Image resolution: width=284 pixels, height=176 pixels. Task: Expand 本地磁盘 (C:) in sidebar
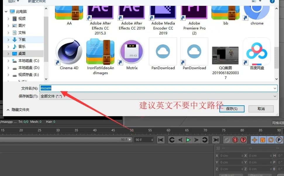[x=8, y=61]
